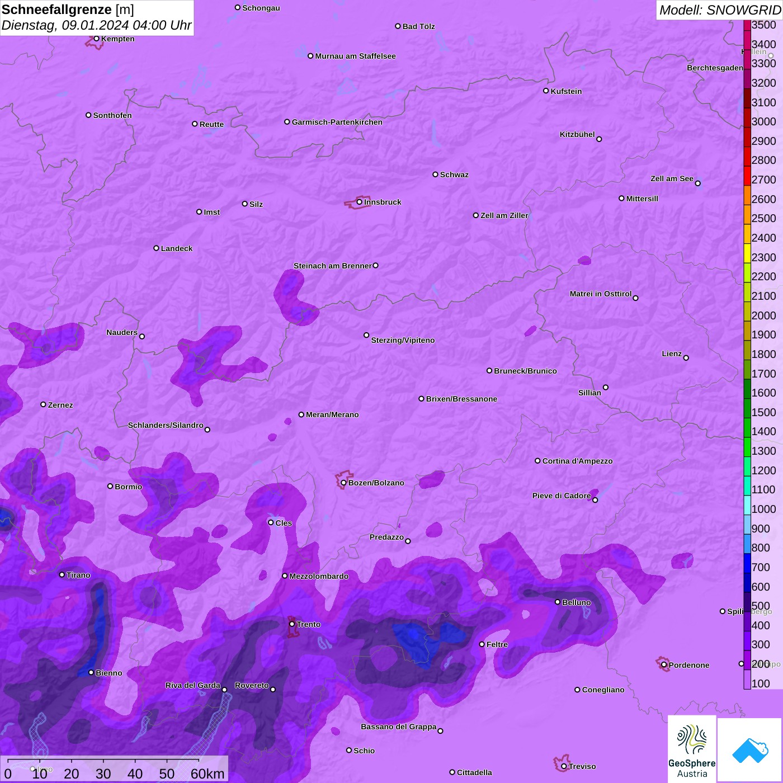Click the Cles location dot
The width and height of the screenshot is (783, 783).
click(x=271, y=522)
